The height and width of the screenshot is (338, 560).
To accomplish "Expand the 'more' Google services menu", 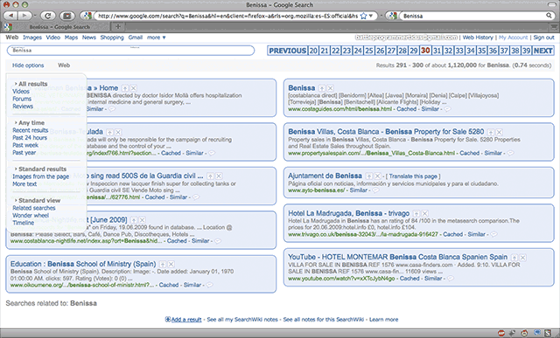I will coord(157,38).
